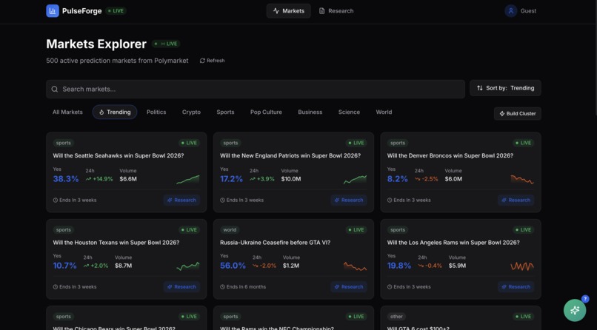Click downtrend arrow icon beside -2.5%

pyautogui.click(x=418, y=179)
